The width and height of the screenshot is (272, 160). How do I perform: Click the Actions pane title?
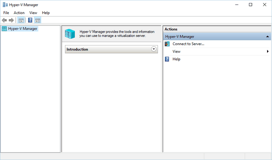pyautogui.click(x=171, y=29)
